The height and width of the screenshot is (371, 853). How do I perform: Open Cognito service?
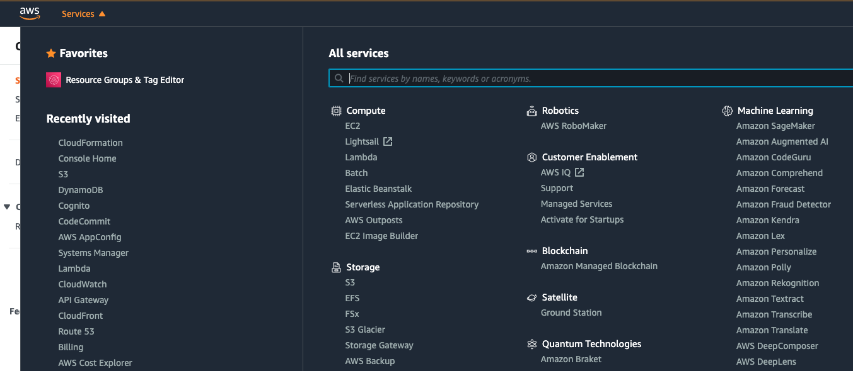point(74,206)
